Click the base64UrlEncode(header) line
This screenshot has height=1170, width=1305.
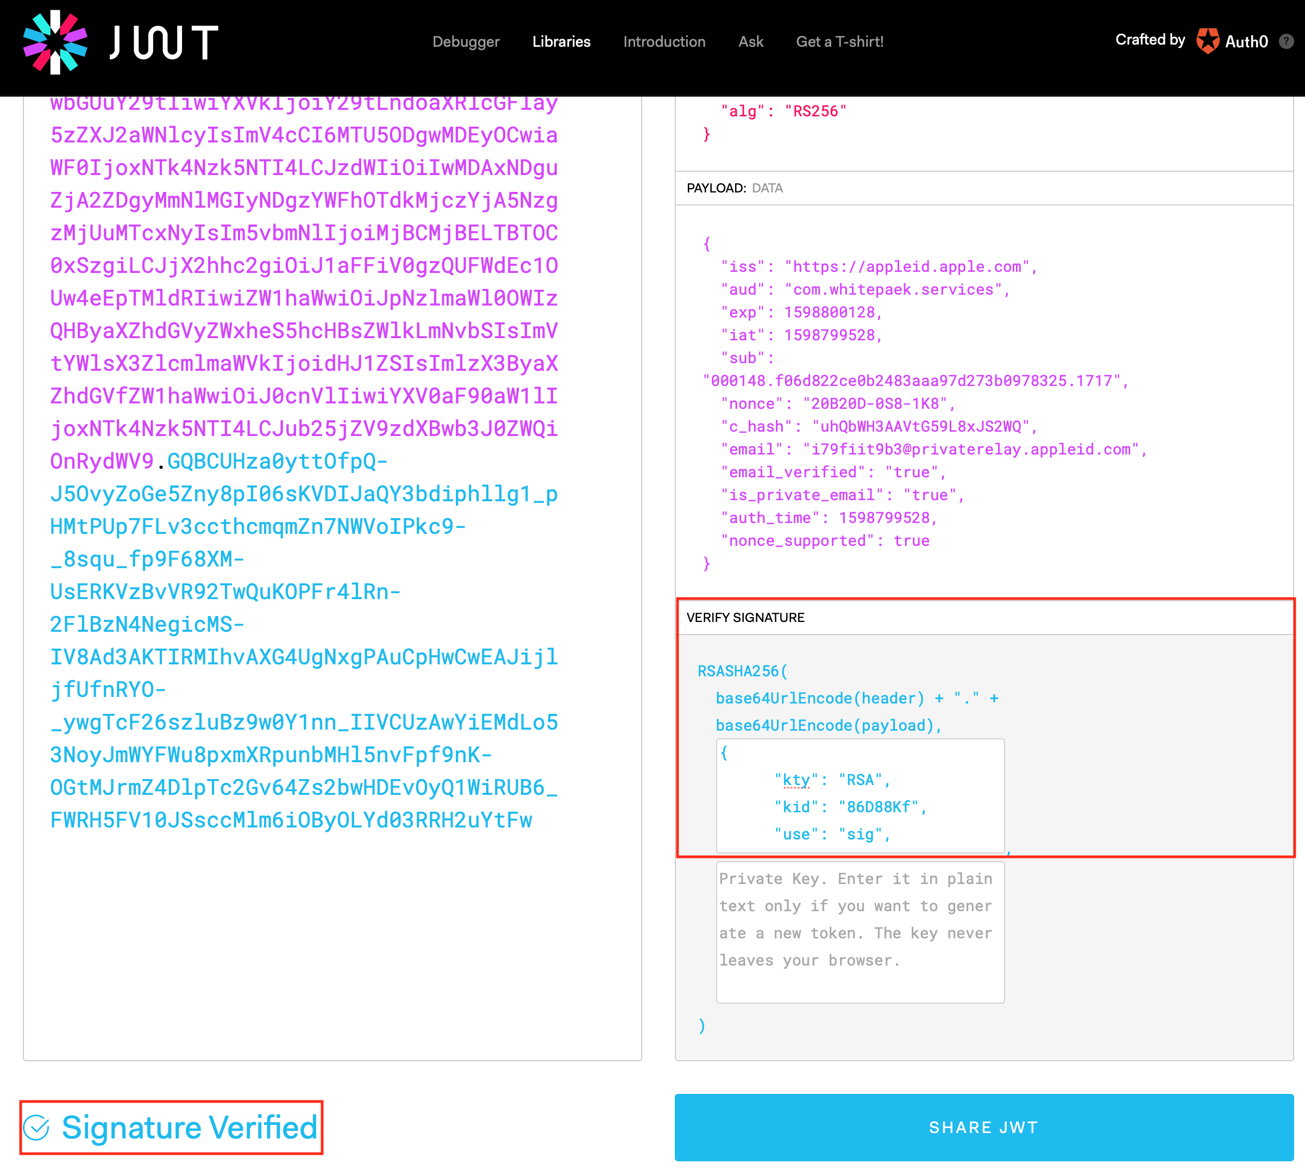click(x=857, y=698)
